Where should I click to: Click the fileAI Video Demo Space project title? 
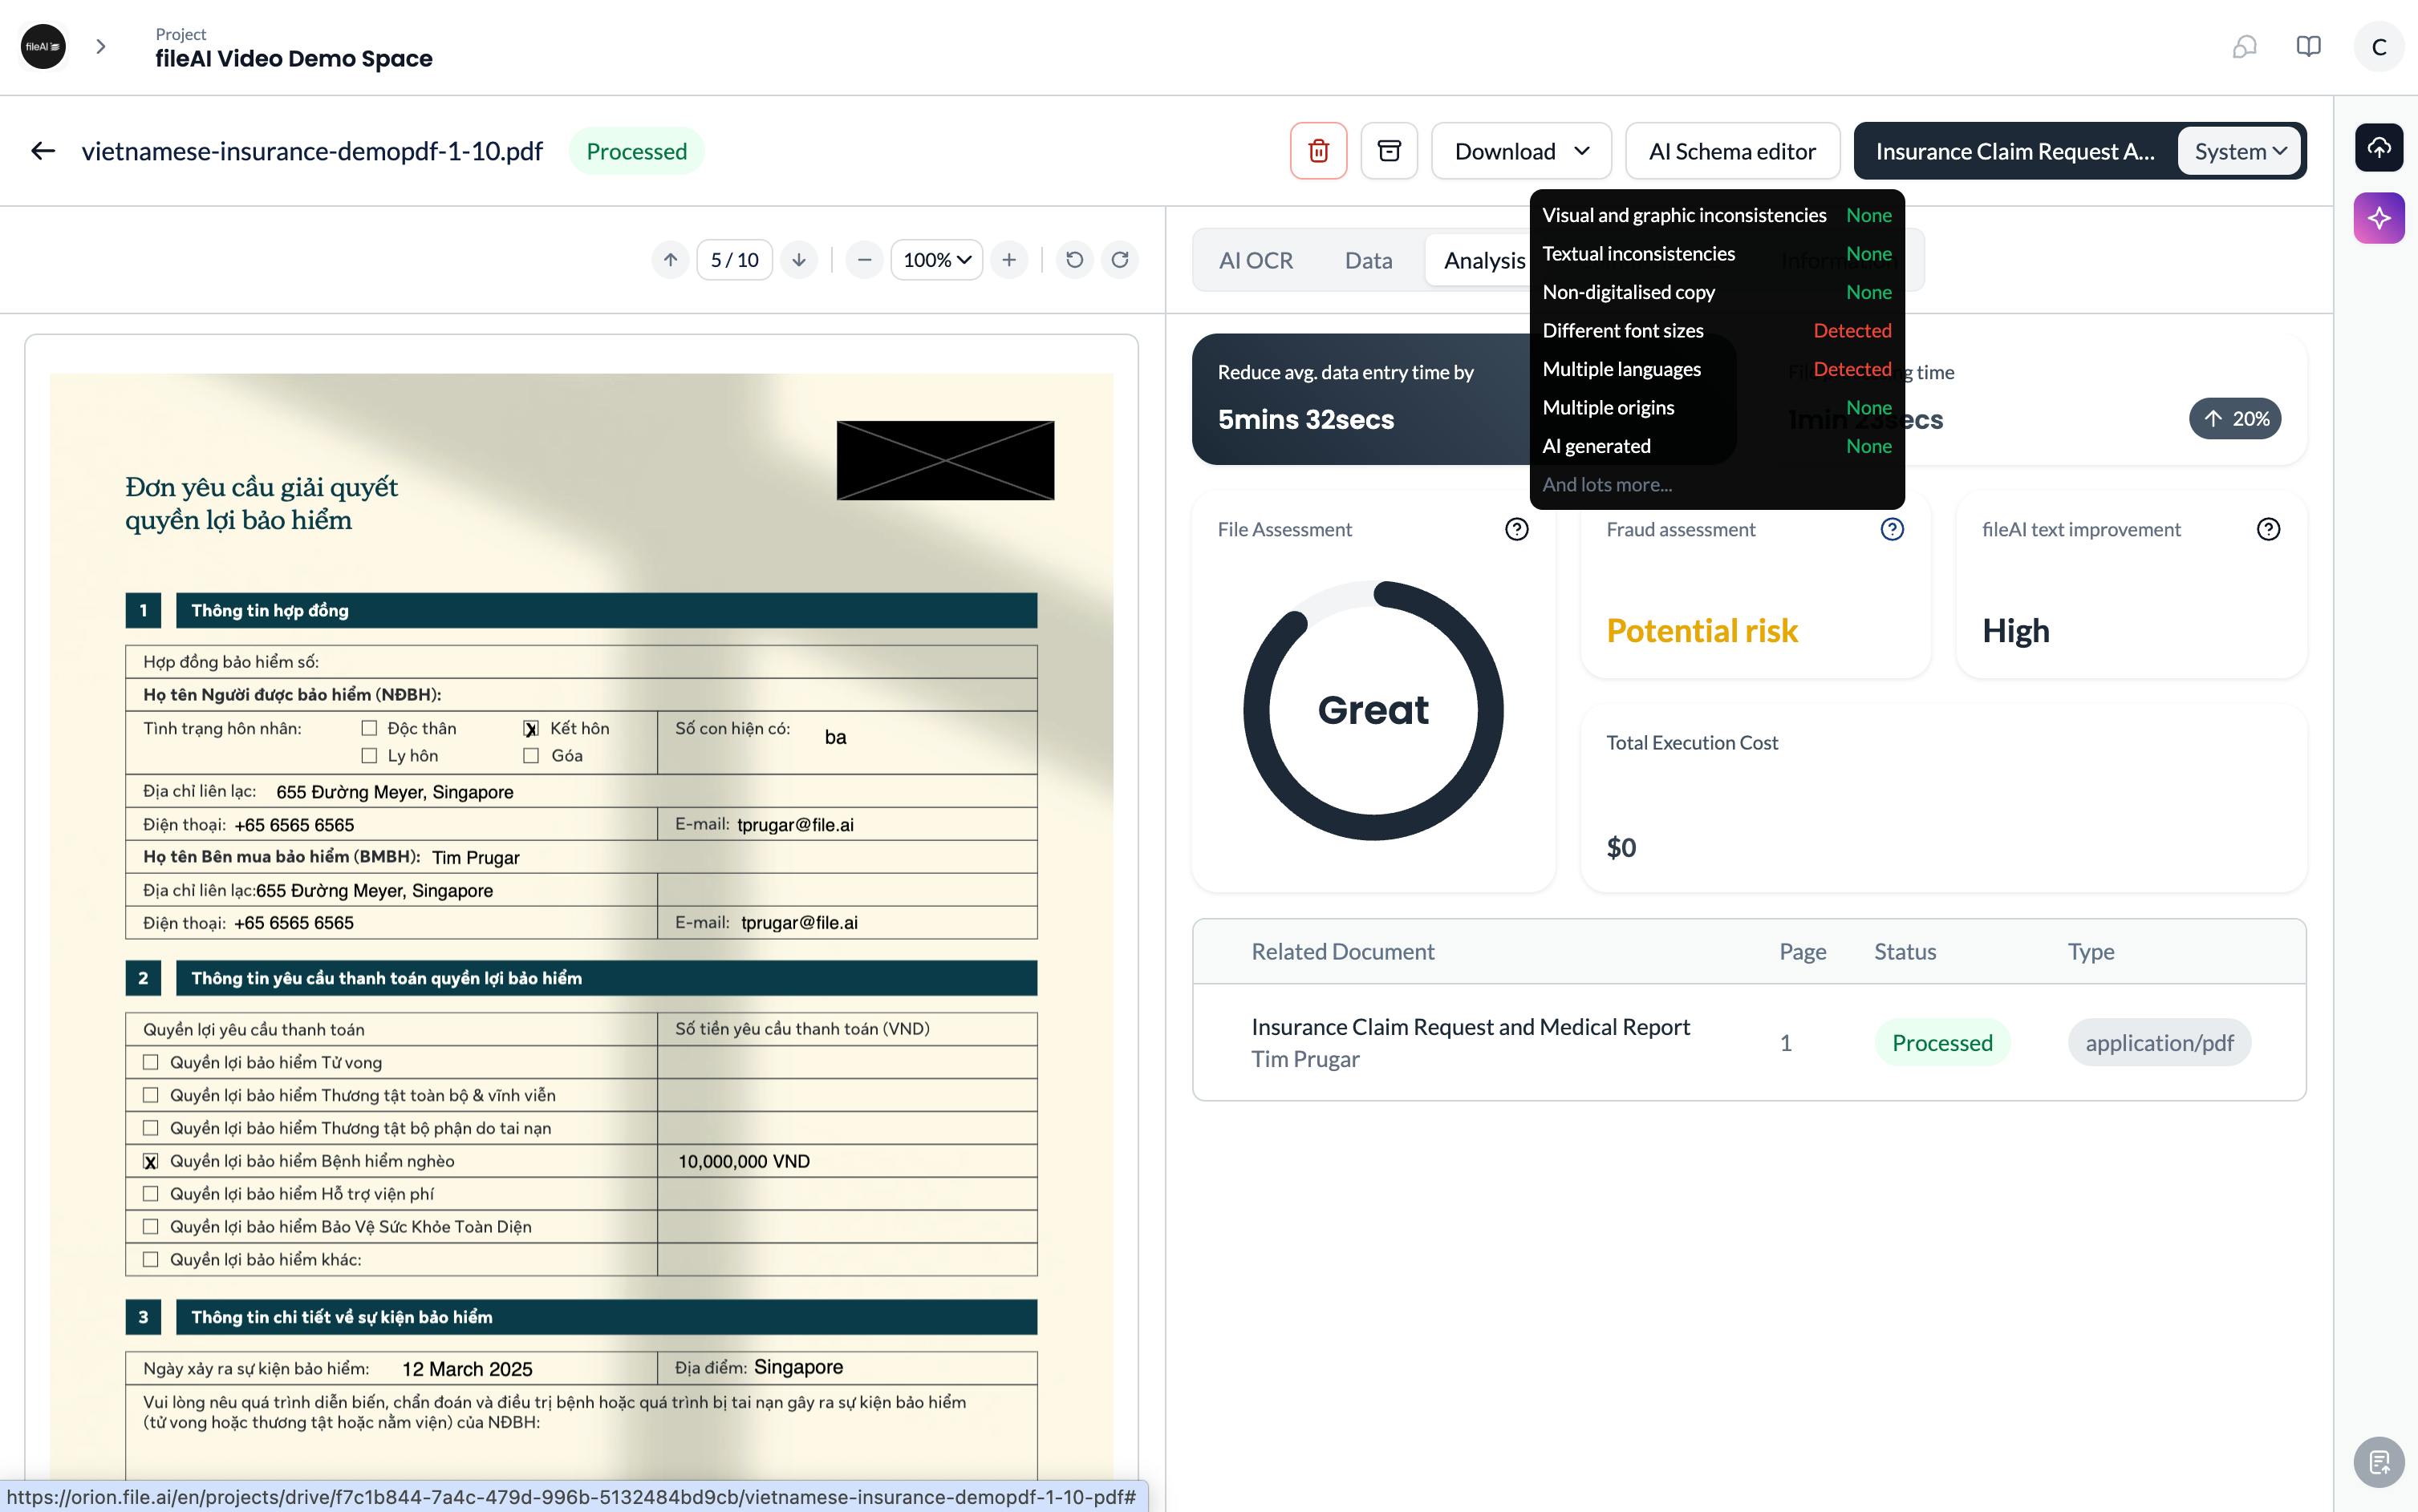tap(294, 59)
